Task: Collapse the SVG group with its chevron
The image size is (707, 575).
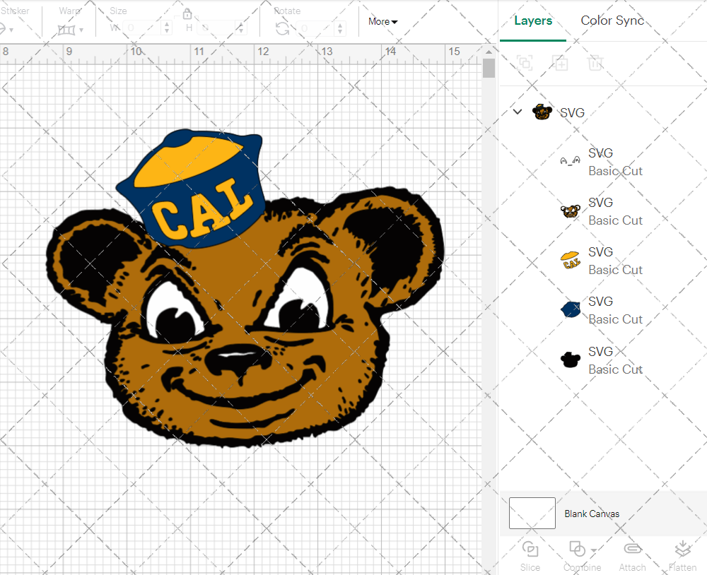Action: [517, 112]
